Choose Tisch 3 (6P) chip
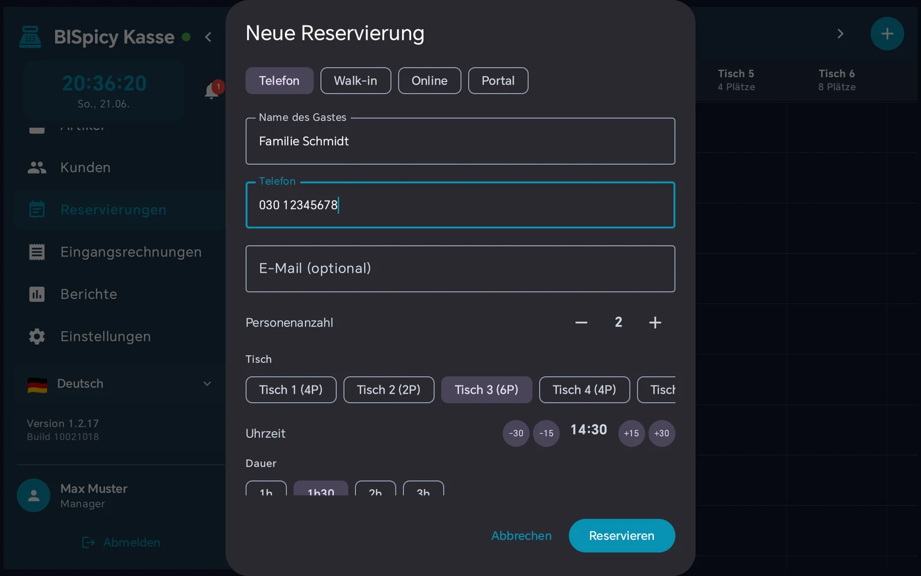 pos(486,390)
